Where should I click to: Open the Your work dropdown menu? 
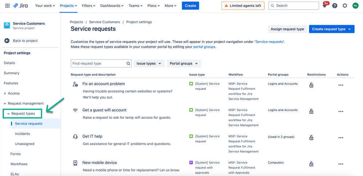45,6
